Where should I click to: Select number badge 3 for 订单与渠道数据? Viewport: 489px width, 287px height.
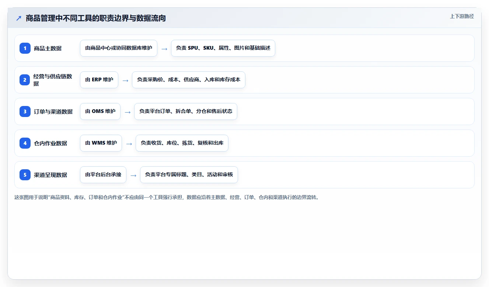[25, 111]
